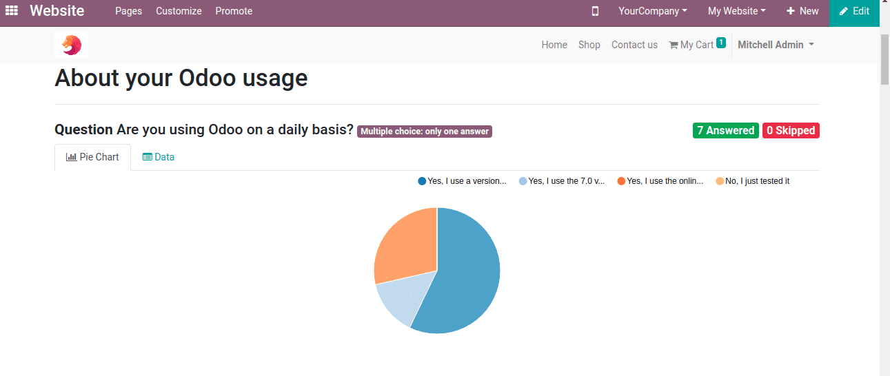Viewport: 890px width, 376px height.
Task: Click the company logo in header
Action: (x=71, y=45)
